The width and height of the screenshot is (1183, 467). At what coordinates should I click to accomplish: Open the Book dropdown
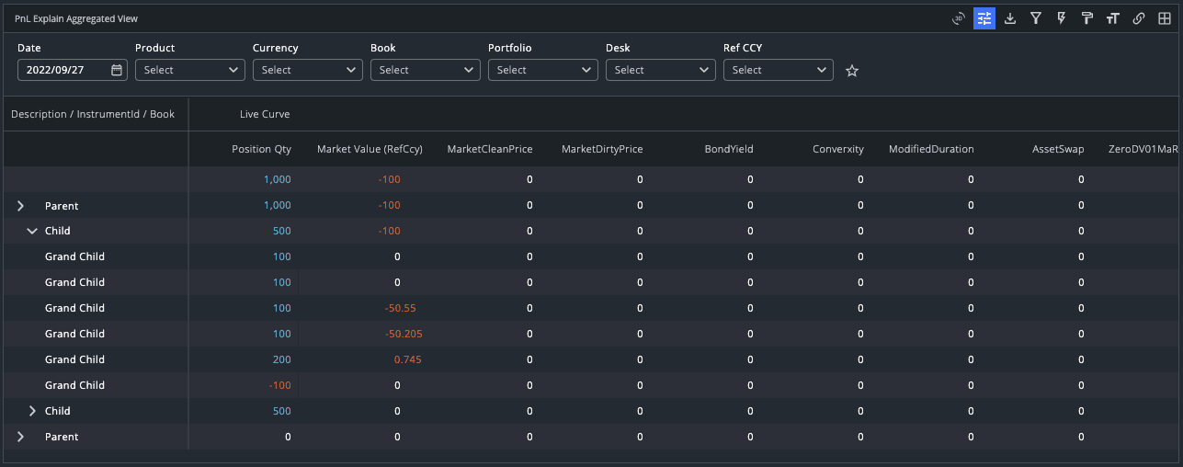coord(426,70)
